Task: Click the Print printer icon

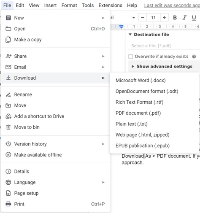Action: tap(8, 204)
